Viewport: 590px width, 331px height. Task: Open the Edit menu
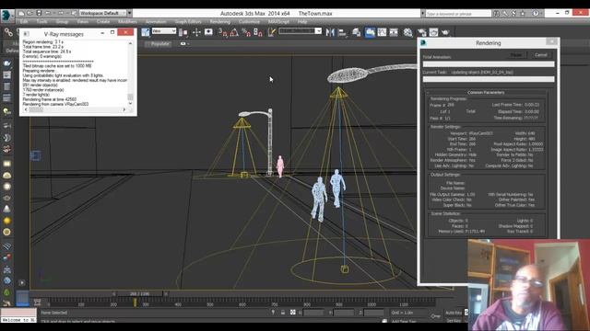24,22
